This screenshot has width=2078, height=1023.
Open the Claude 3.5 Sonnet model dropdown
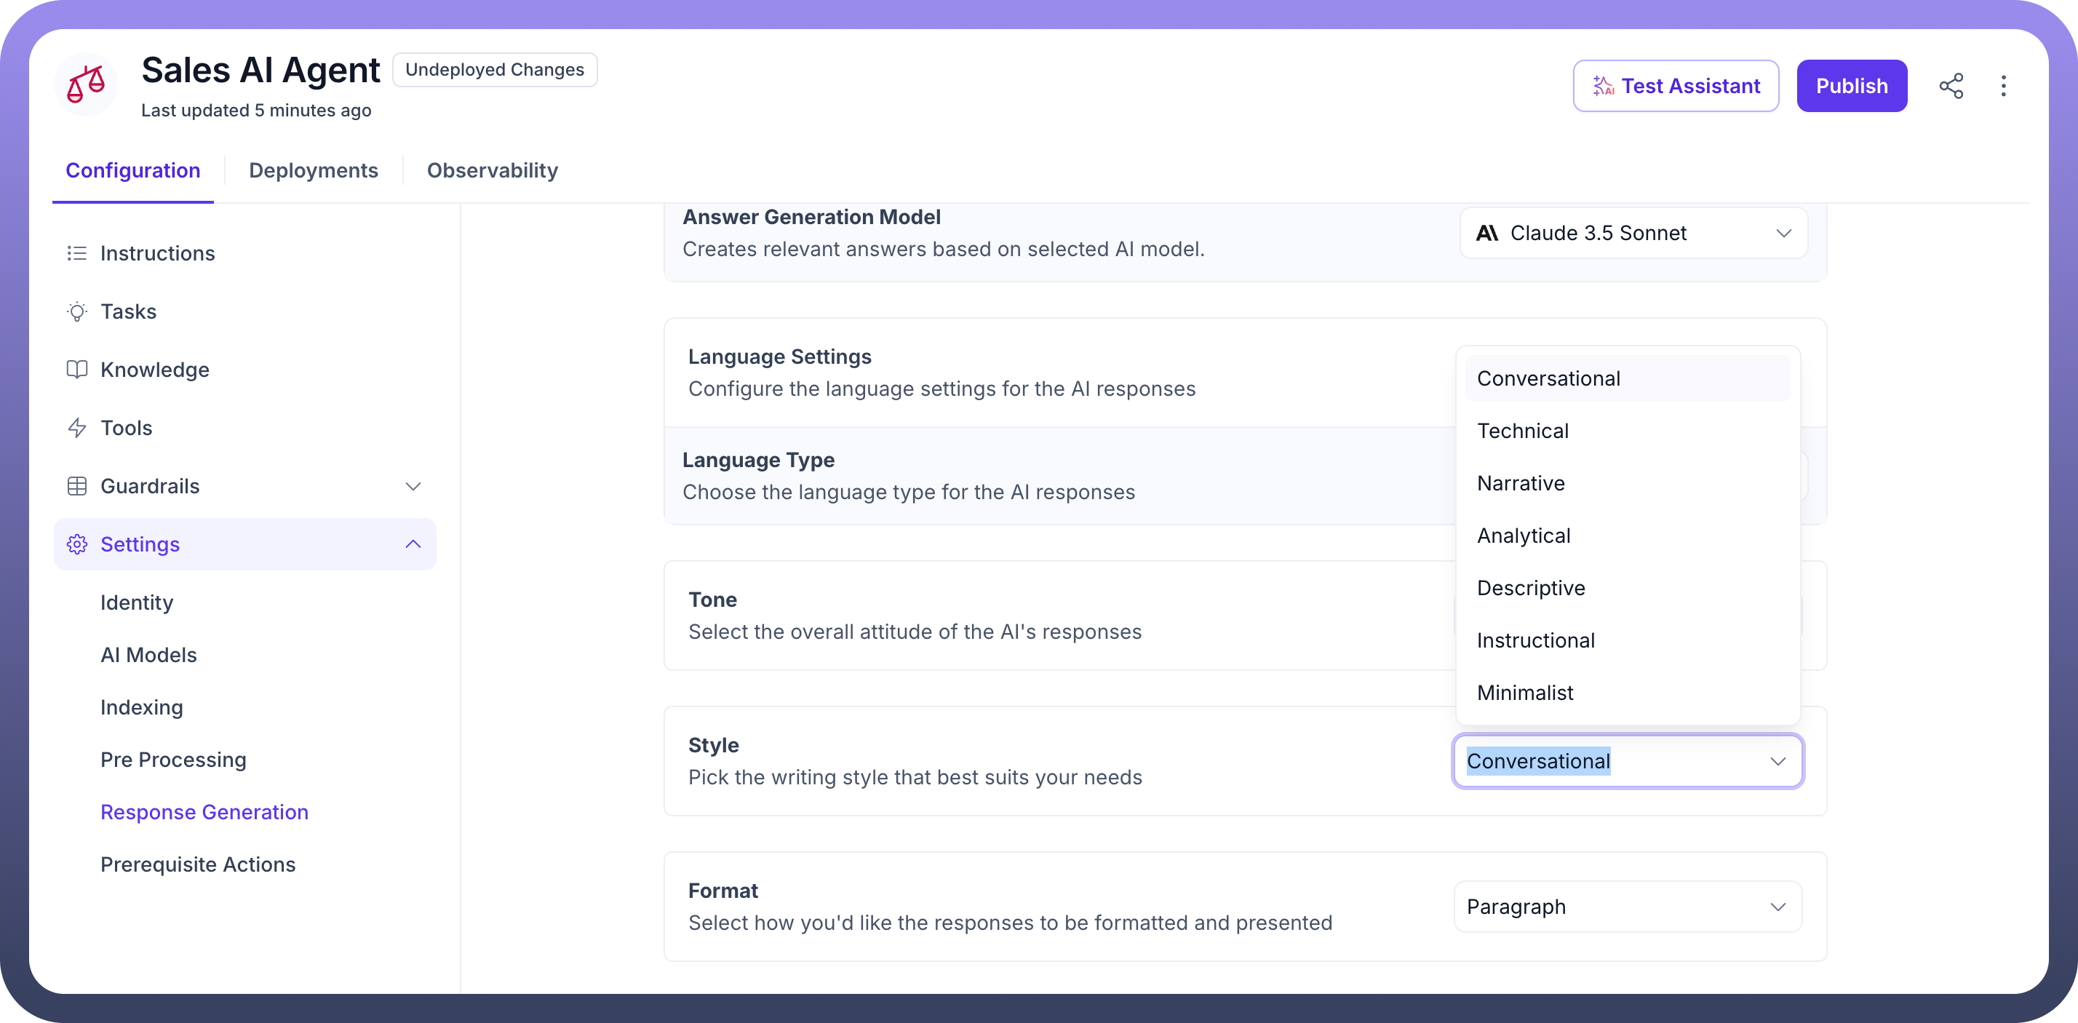tap(1633, 233)
